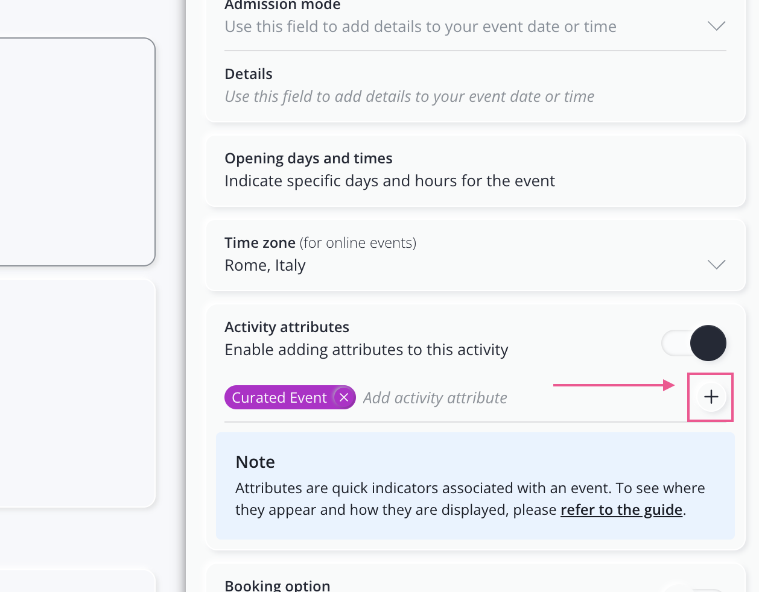Click the Booking option heading
The width and height of the screenshot is (759, 592).
tap(277, 586)
